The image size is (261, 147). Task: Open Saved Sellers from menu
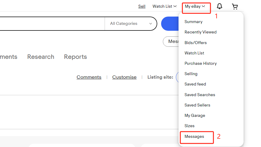tap(197, 105)
